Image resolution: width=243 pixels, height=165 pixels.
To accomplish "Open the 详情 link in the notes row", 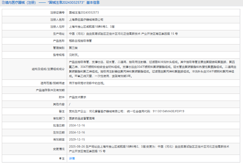I will (x=72, y=159).
